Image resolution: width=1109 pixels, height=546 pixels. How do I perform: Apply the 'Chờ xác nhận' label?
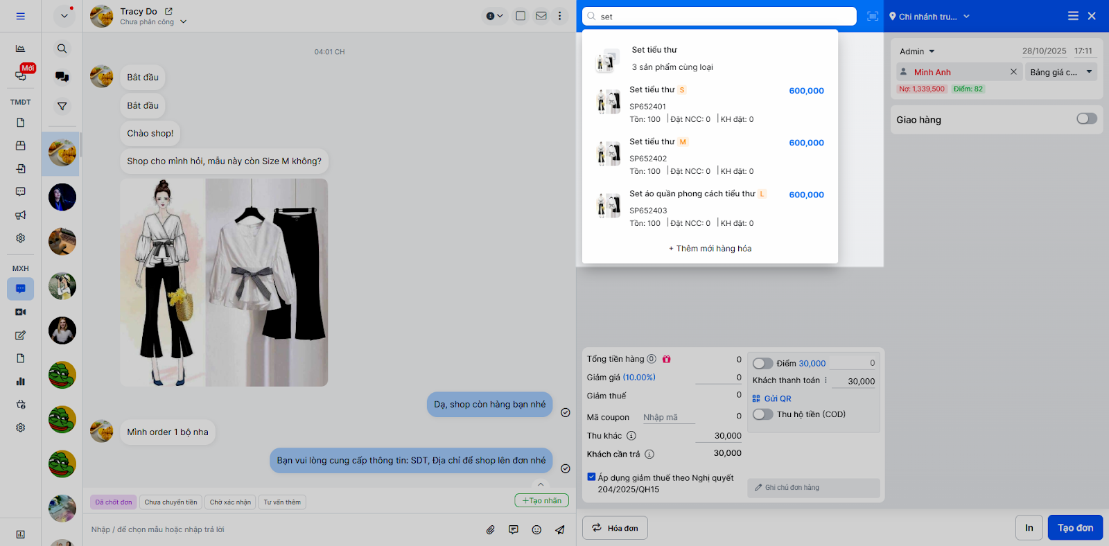[x=230, y=502]
